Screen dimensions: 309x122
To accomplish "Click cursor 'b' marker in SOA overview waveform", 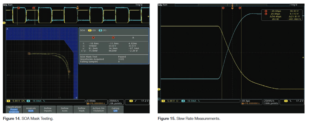I will (x=33, y=8).
